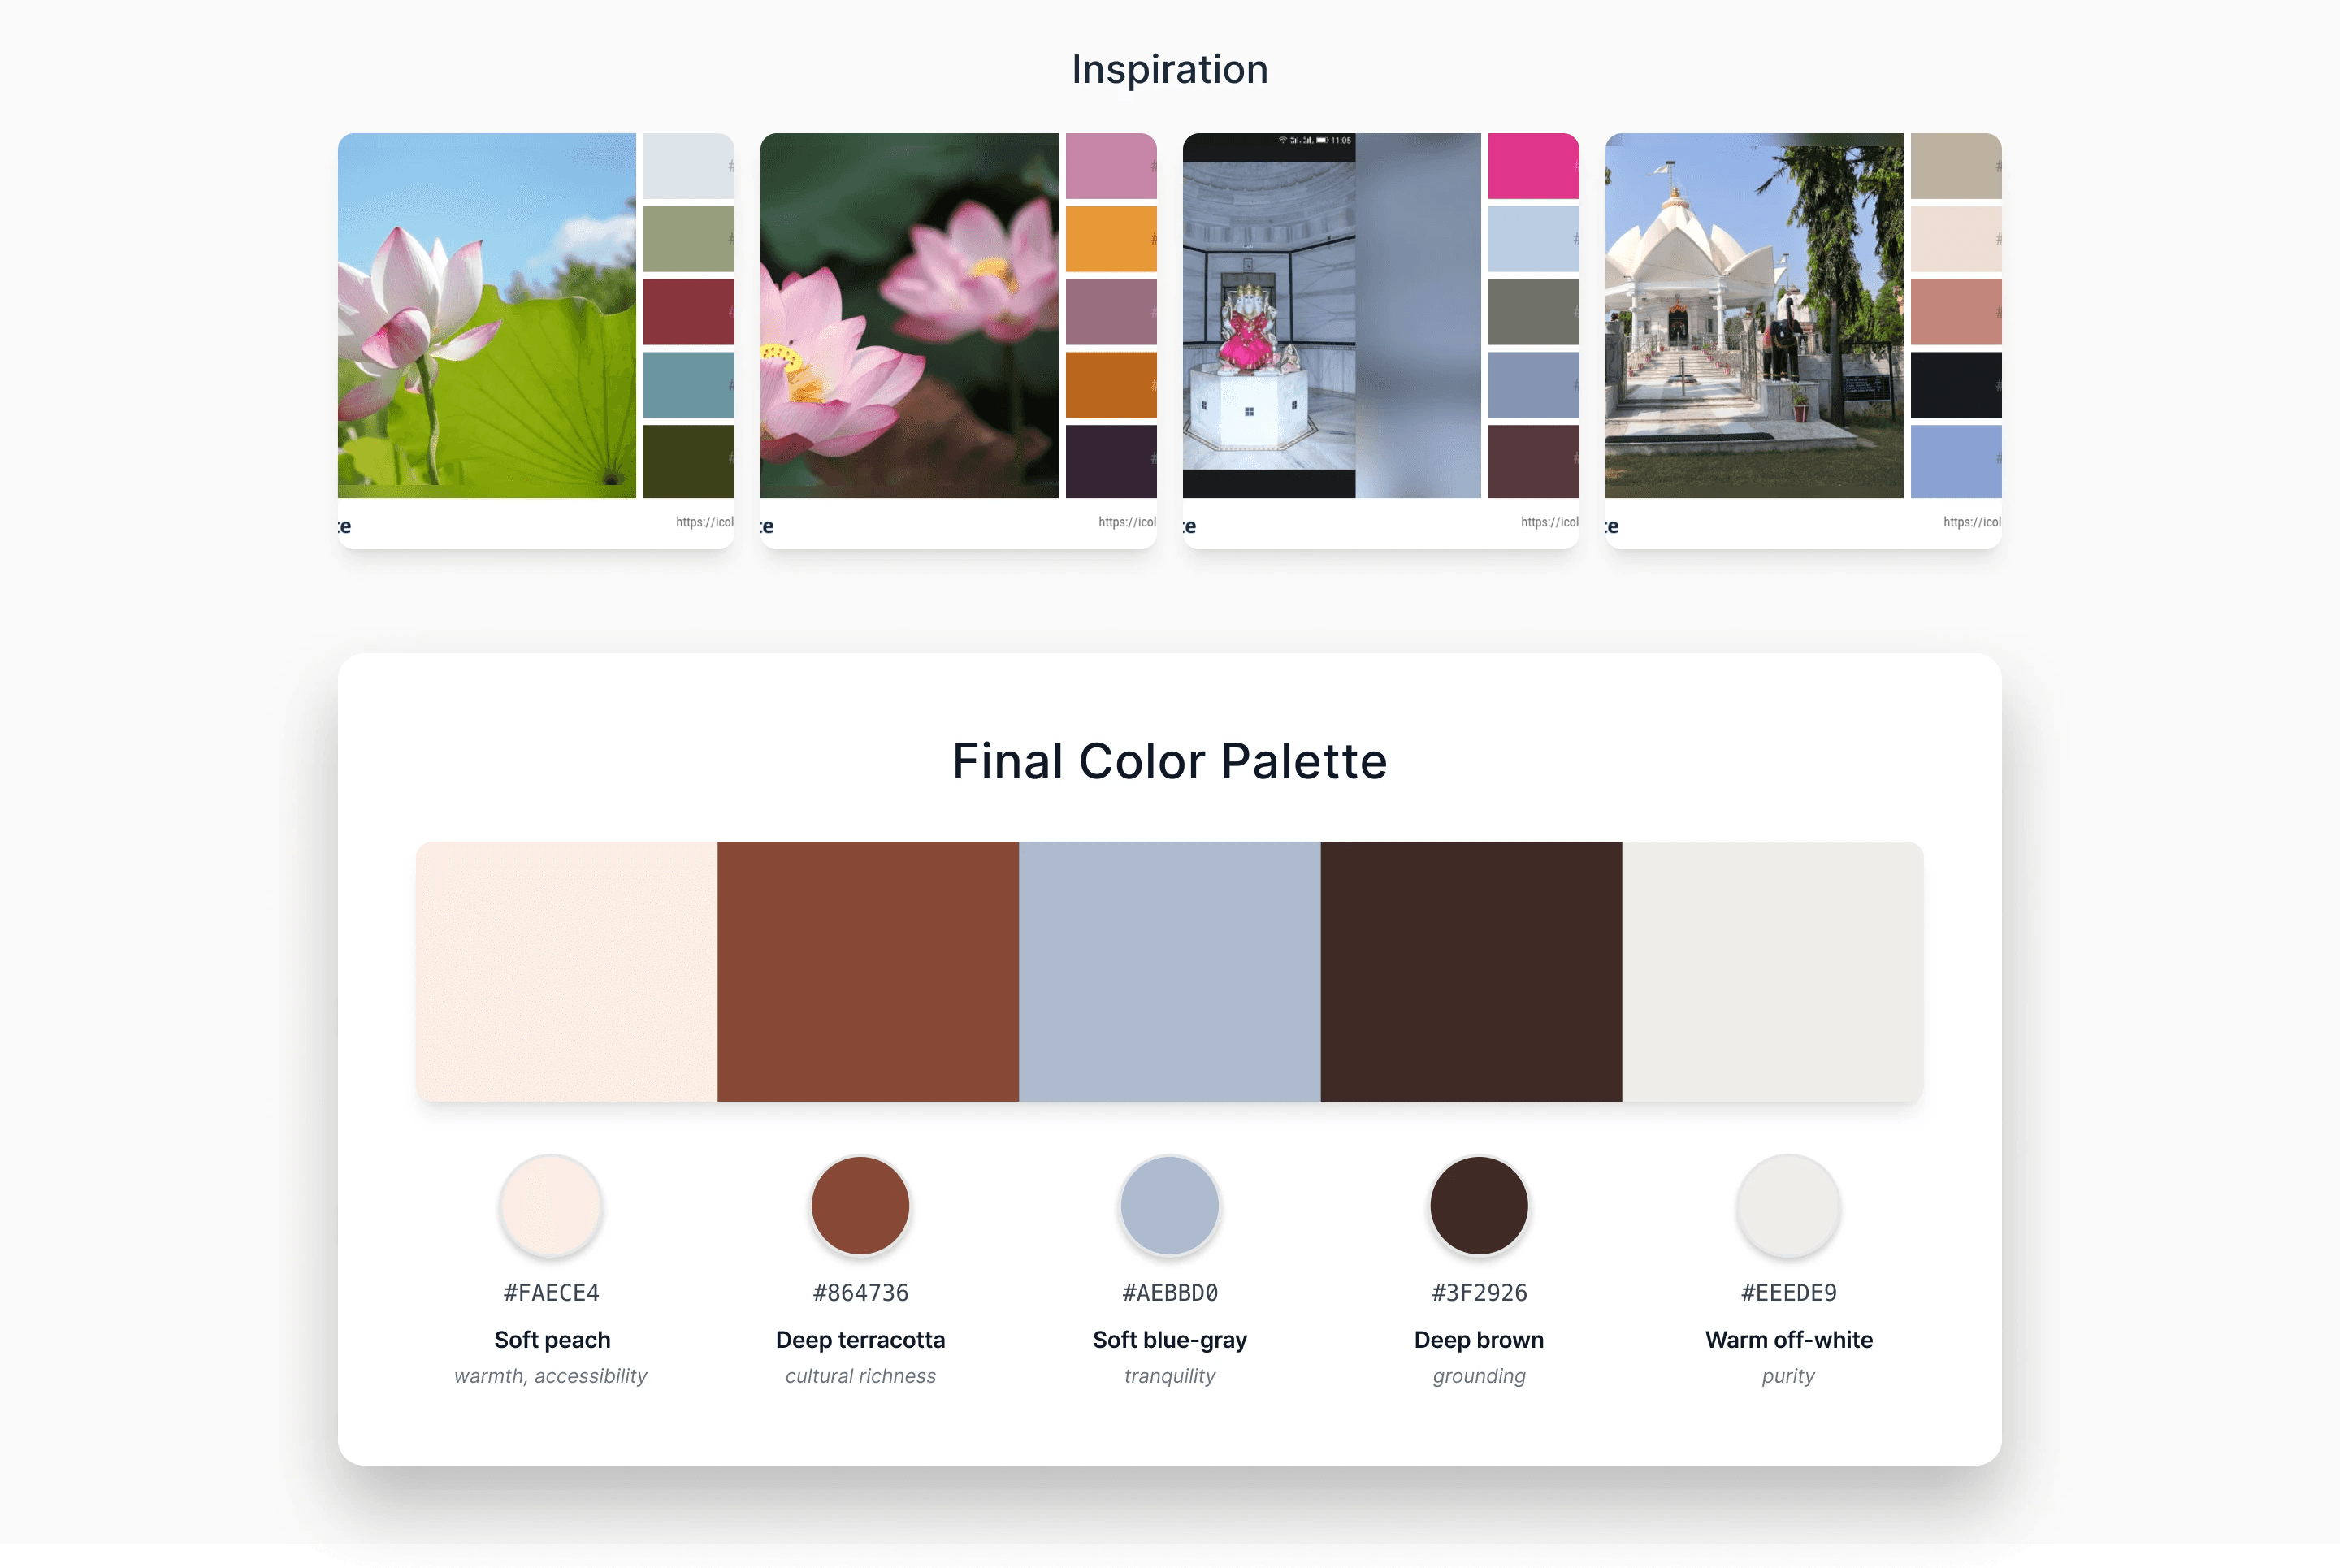2340x1568 pixels.
Task: Open the lotus-shaped temple photo
Action: [1754, 315]
